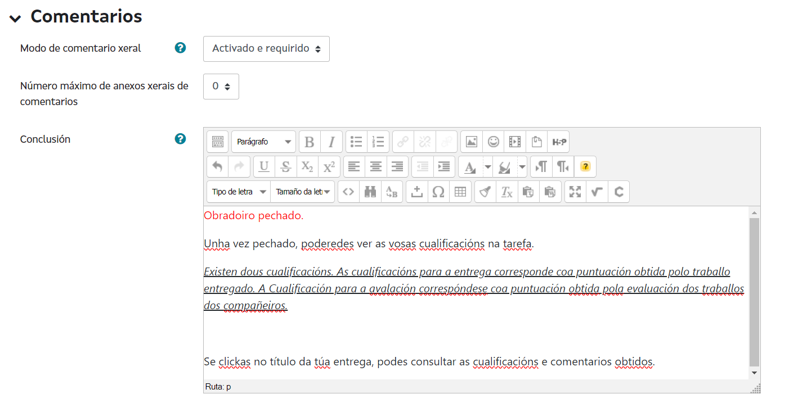Insert an image into Conclusión text
Image resolution: width=789 pixels, height=403 pixels.
pyautogui.click(x=472, y=142)
